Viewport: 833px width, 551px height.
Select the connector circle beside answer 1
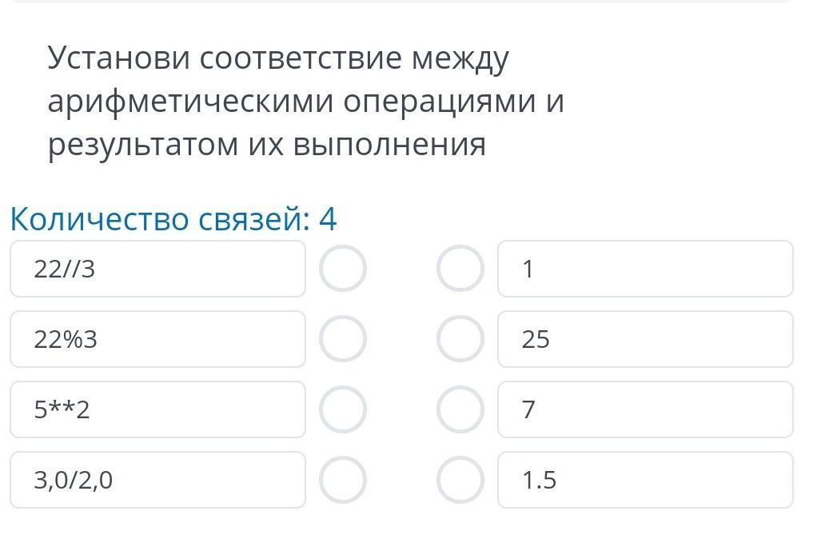click(x=460, y=269)
